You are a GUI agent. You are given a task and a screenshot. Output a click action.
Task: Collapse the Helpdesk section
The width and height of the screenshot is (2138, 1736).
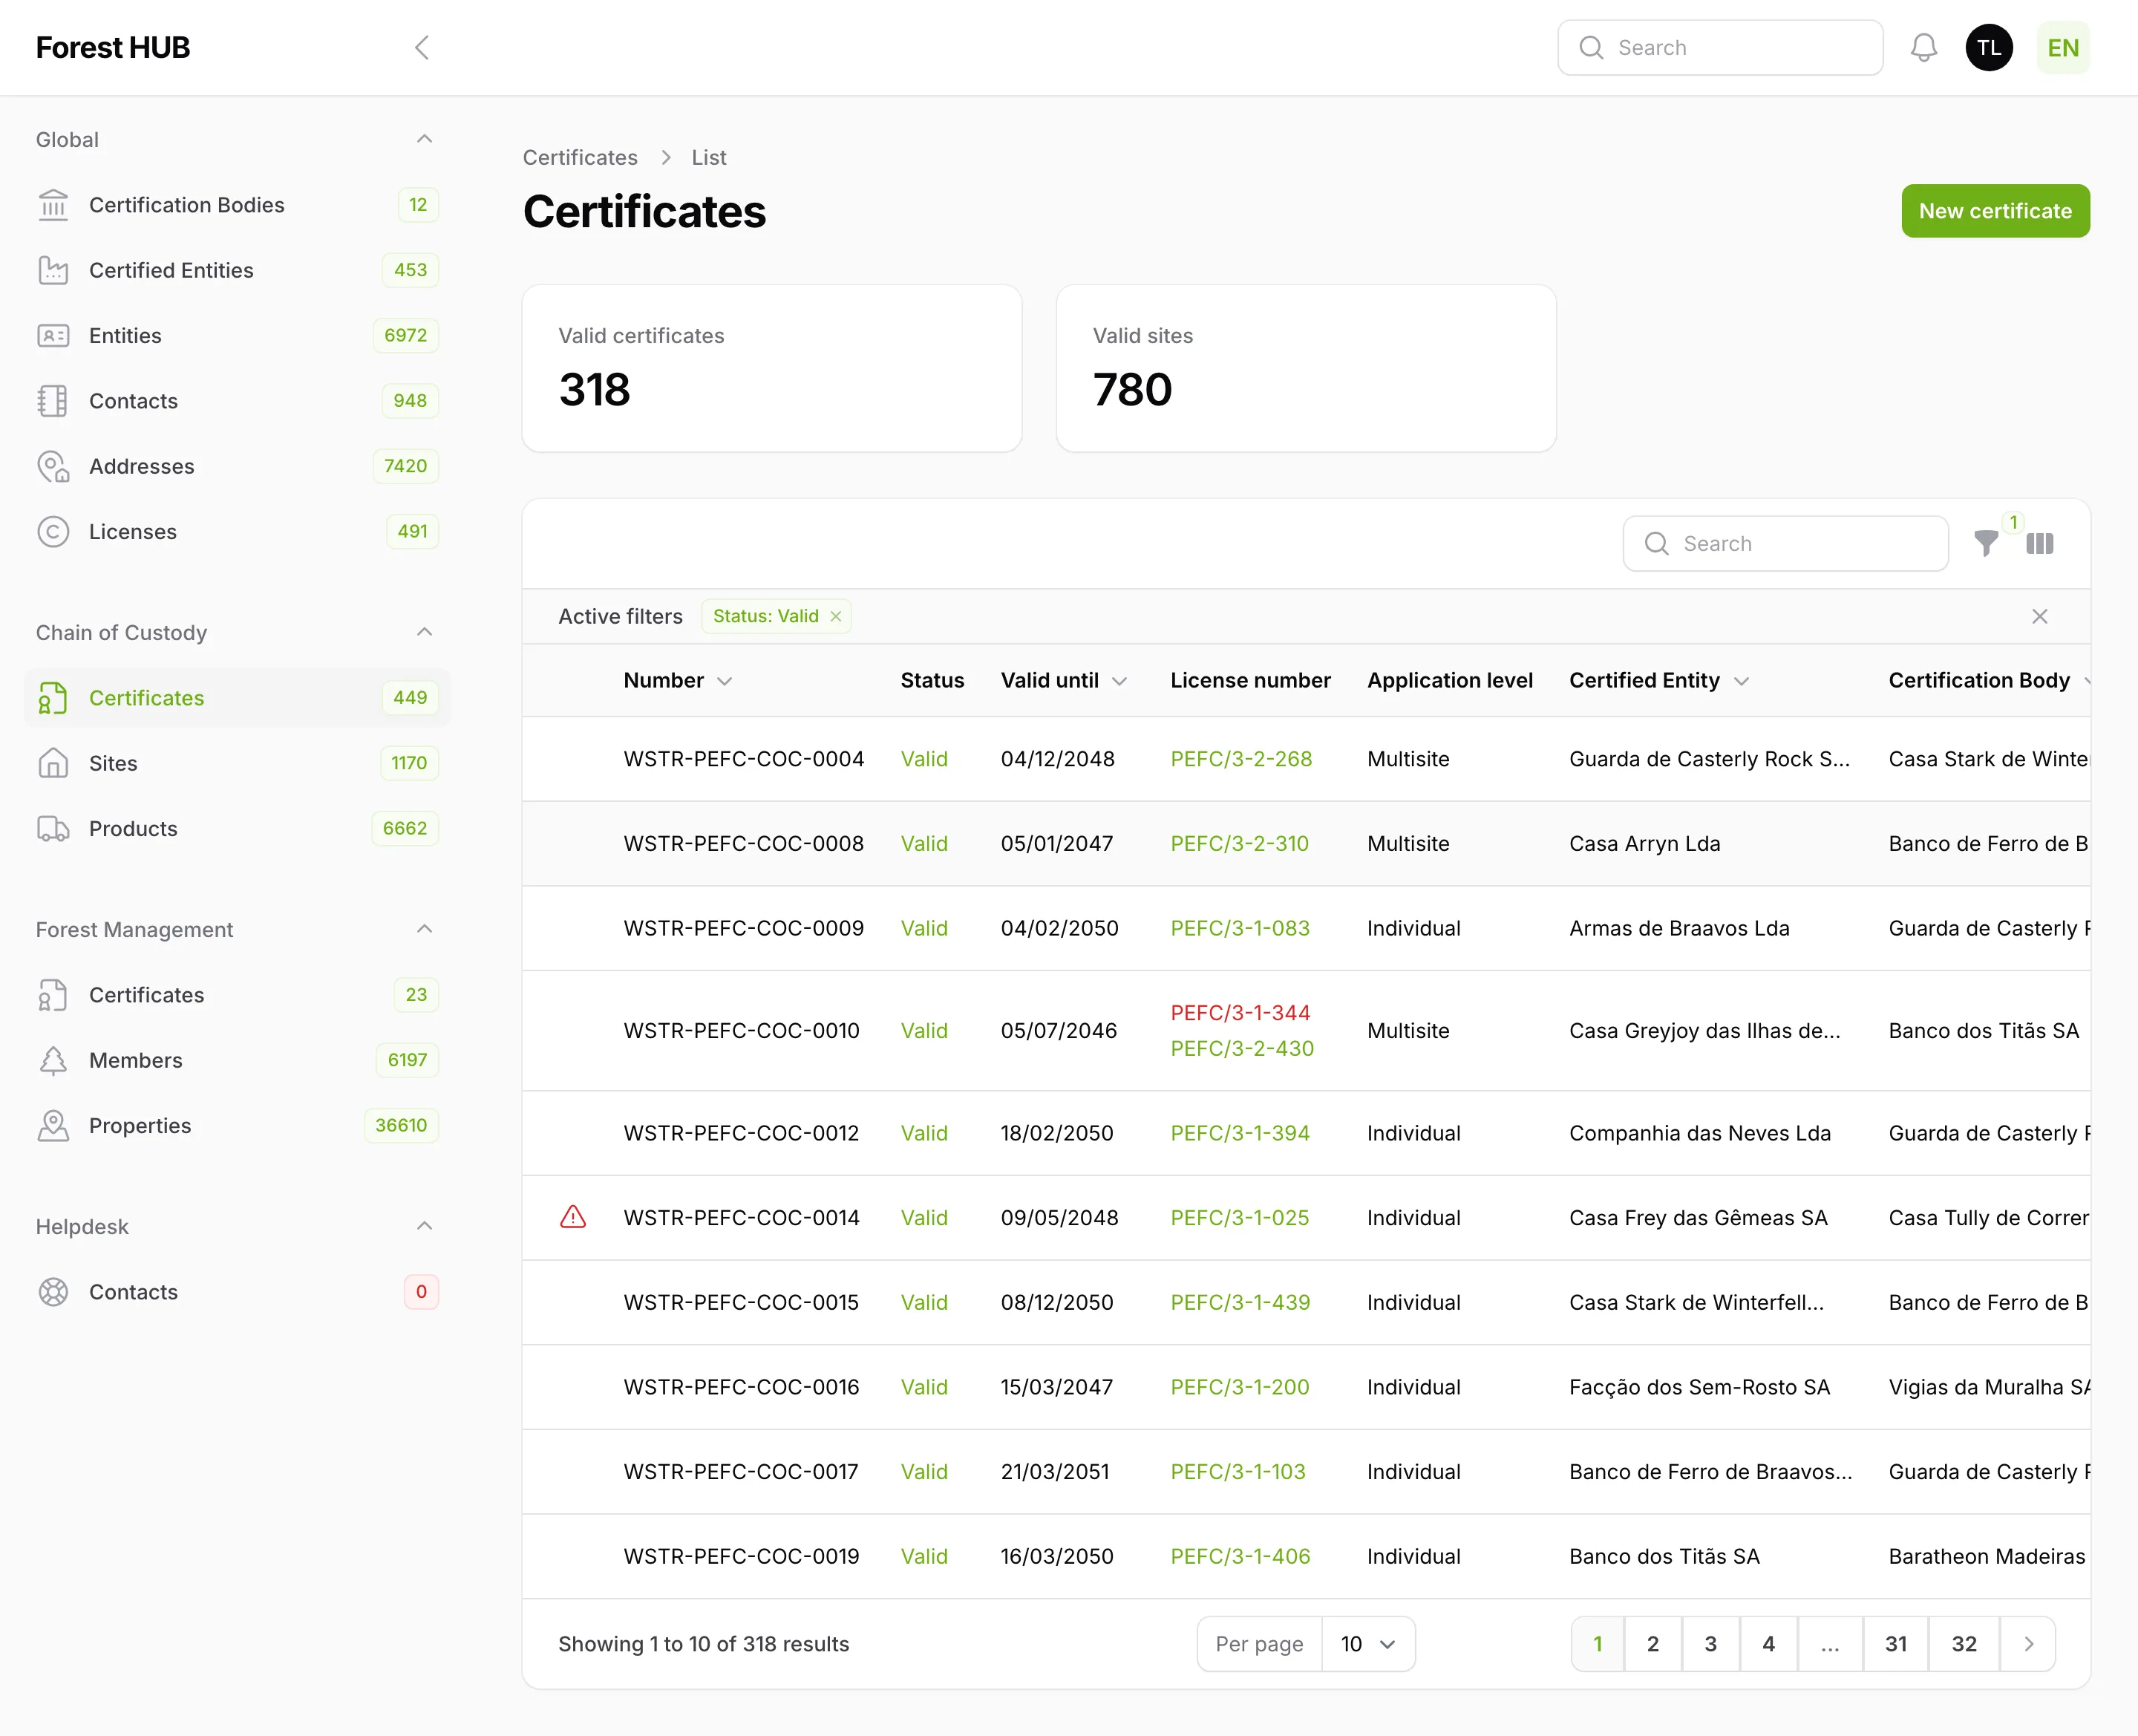click(x=424, y=1226)
